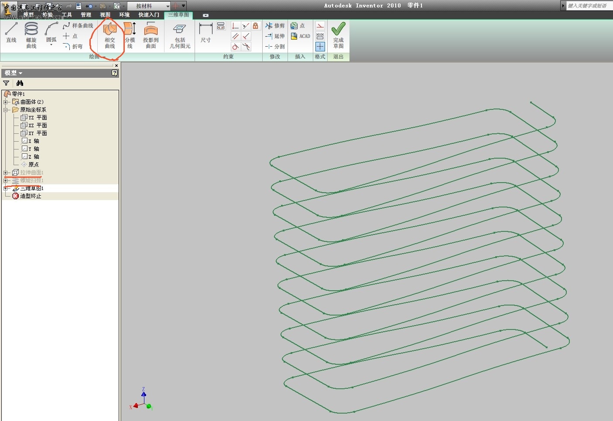Click the 延伸 (Extend) tool
613x421 pixels.
coord(275,36)
